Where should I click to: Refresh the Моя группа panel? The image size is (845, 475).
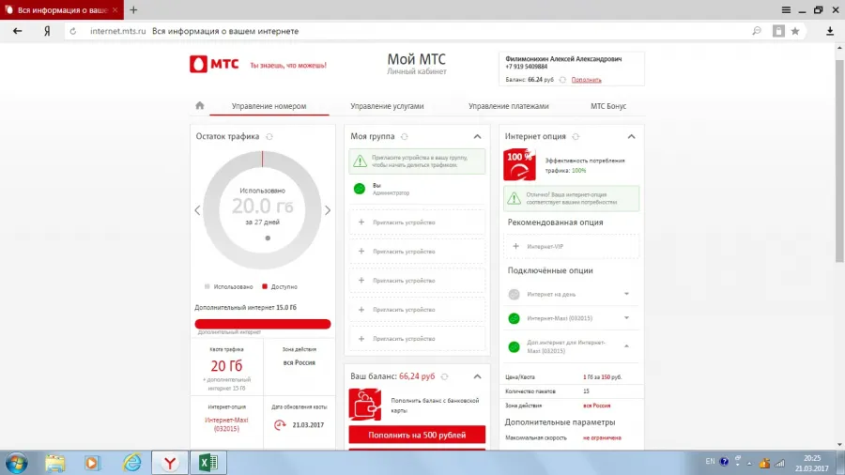click(404, 137)
